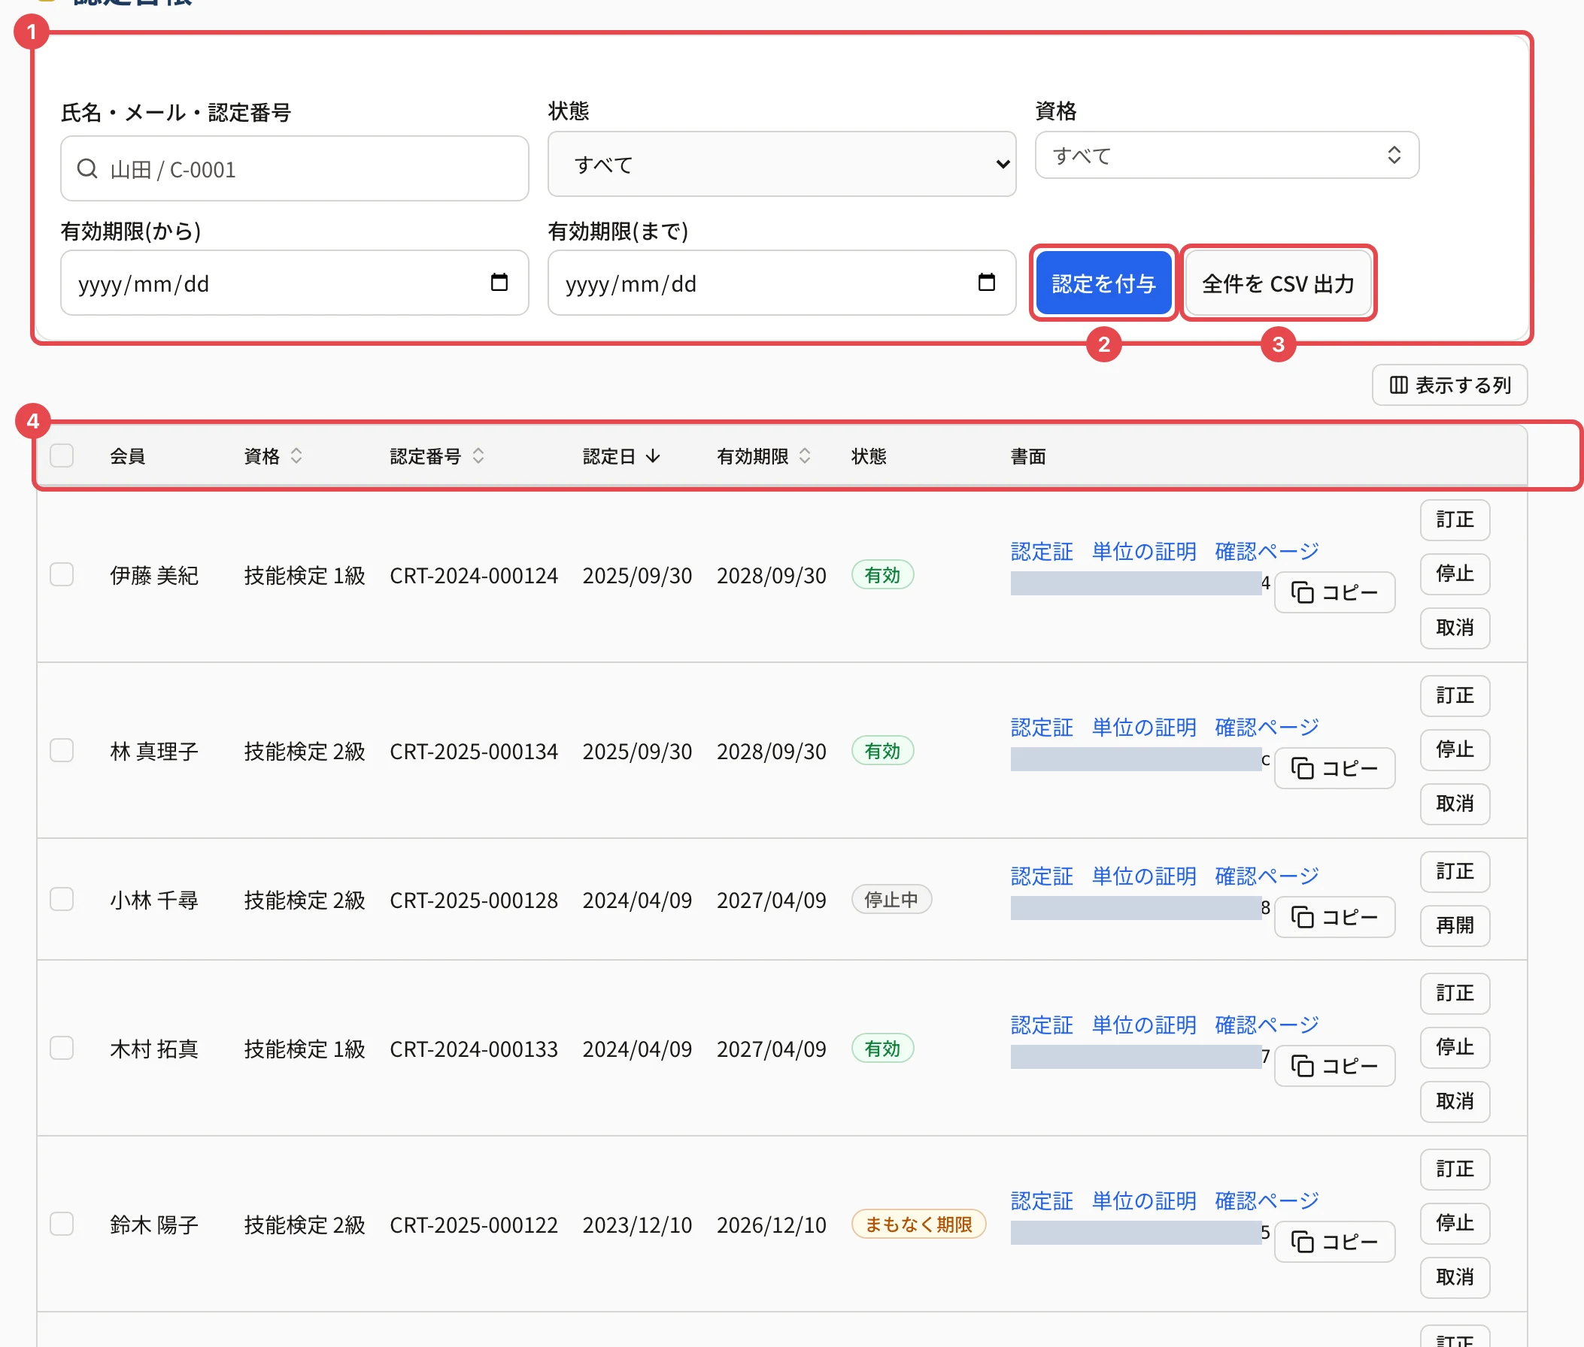This screenshot has width=1584, height=1347.
Task: Click 再開 for 小林 千尋
Action: point(1455,926)
